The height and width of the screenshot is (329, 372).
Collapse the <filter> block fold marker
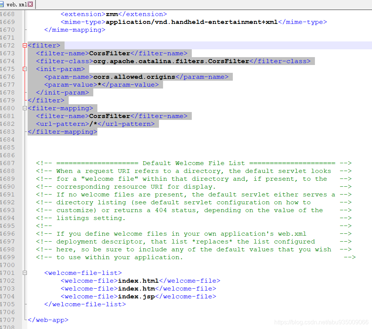pyautogui.click(x=25, y=45)
